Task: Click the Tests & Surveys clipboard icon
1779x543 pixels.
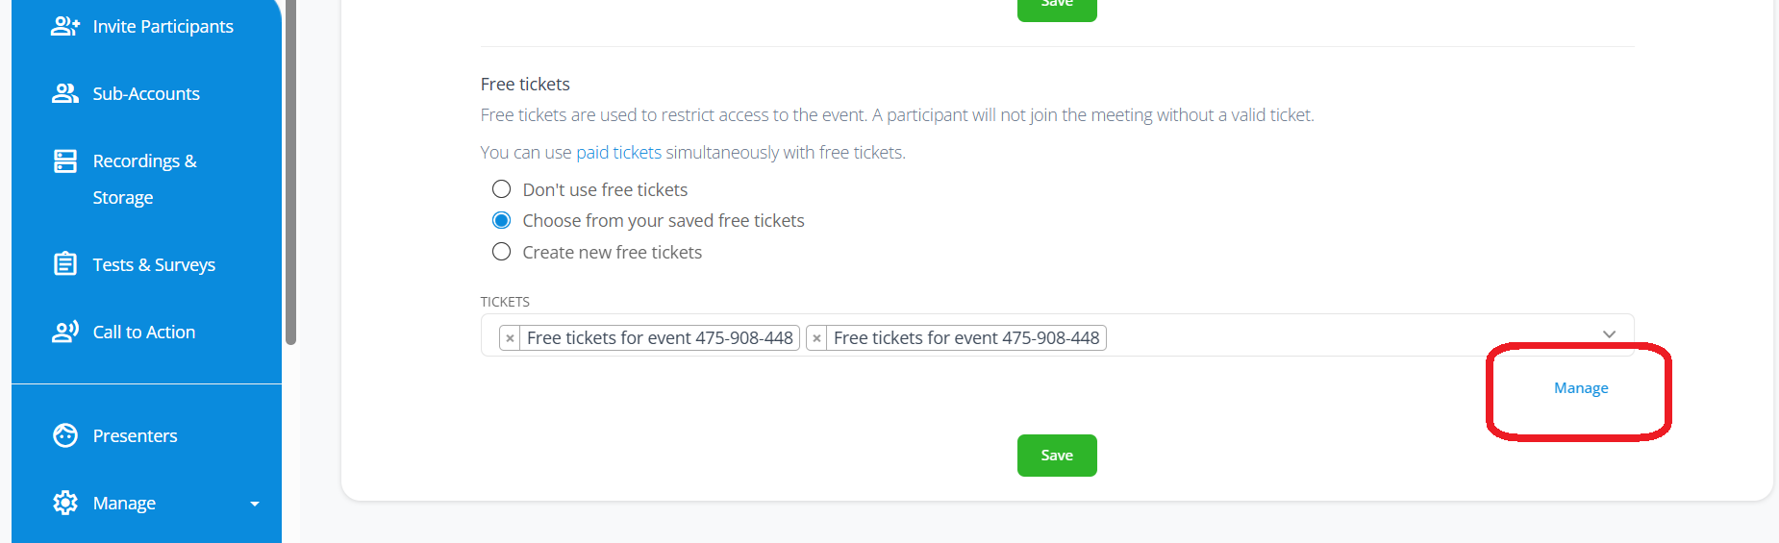Action: click(x=64, y=263)
